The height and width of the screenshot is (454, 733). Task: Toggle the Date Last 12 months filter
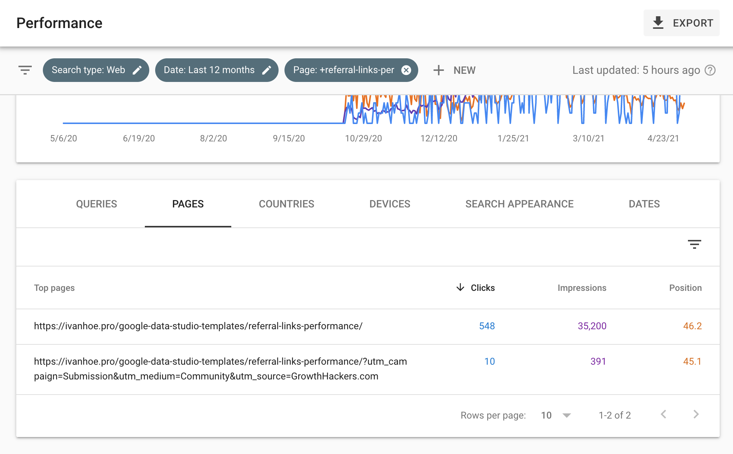click(x=216, y=70)
